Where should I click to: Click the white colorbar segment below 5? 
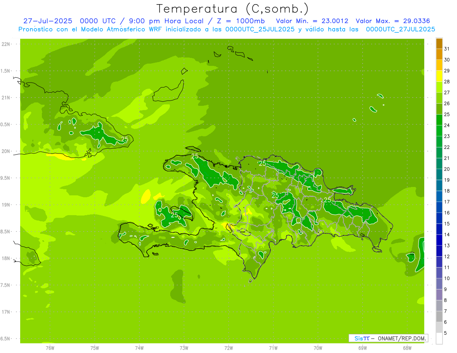[x=439, y=339]
